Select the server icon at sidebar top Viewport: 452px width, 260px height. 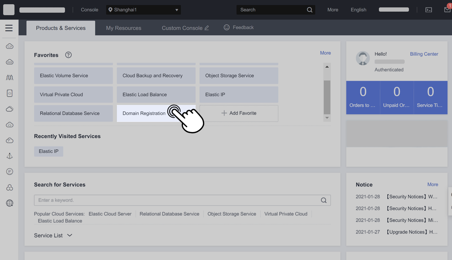(9, 46)
